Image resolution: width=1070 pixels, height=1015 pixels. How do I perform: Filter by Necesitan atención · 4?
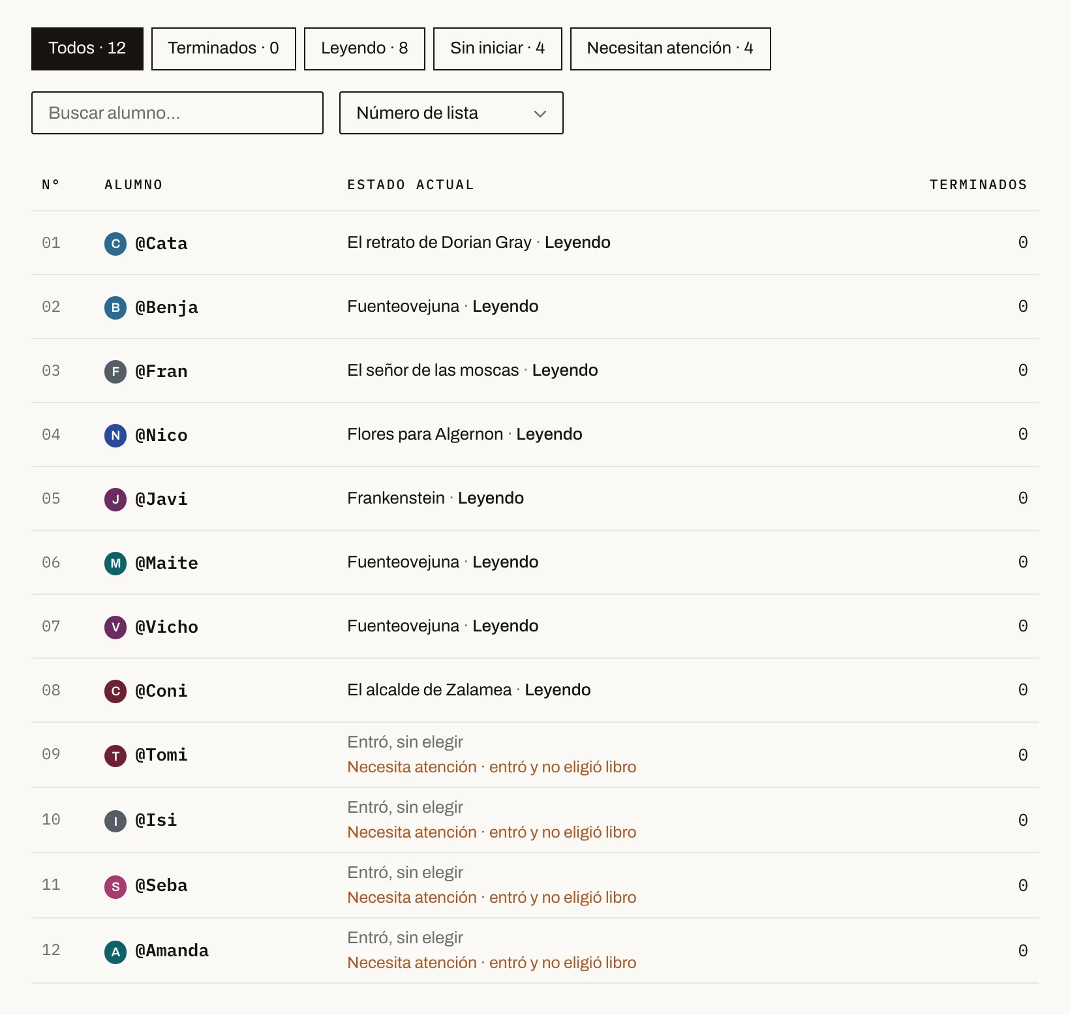coord(671,49)
